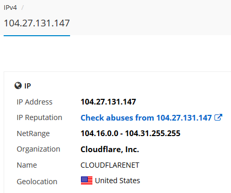Click the NetRange value 104.16.0.0 - 104.31.255.255
The image size is (231, 193).
pyautogui.click(x=130, y=133)
